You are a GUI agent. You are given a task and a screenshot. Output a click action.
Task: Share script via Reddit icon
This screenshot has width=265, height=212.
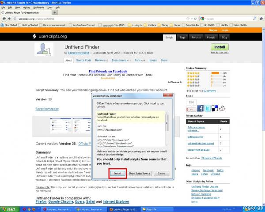(222, 108)
